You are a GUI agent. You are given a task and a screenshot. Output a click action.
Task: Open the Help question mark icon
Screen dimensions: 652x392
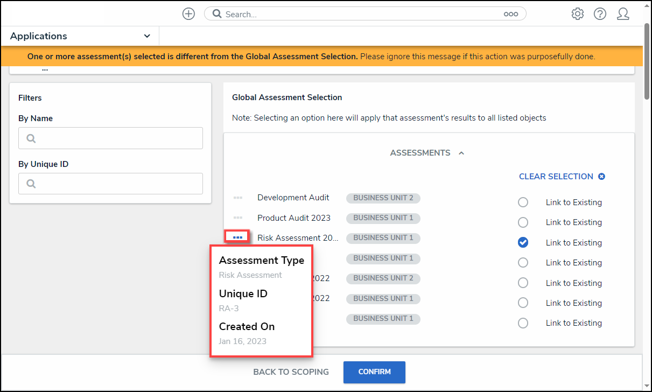(600, 14)
